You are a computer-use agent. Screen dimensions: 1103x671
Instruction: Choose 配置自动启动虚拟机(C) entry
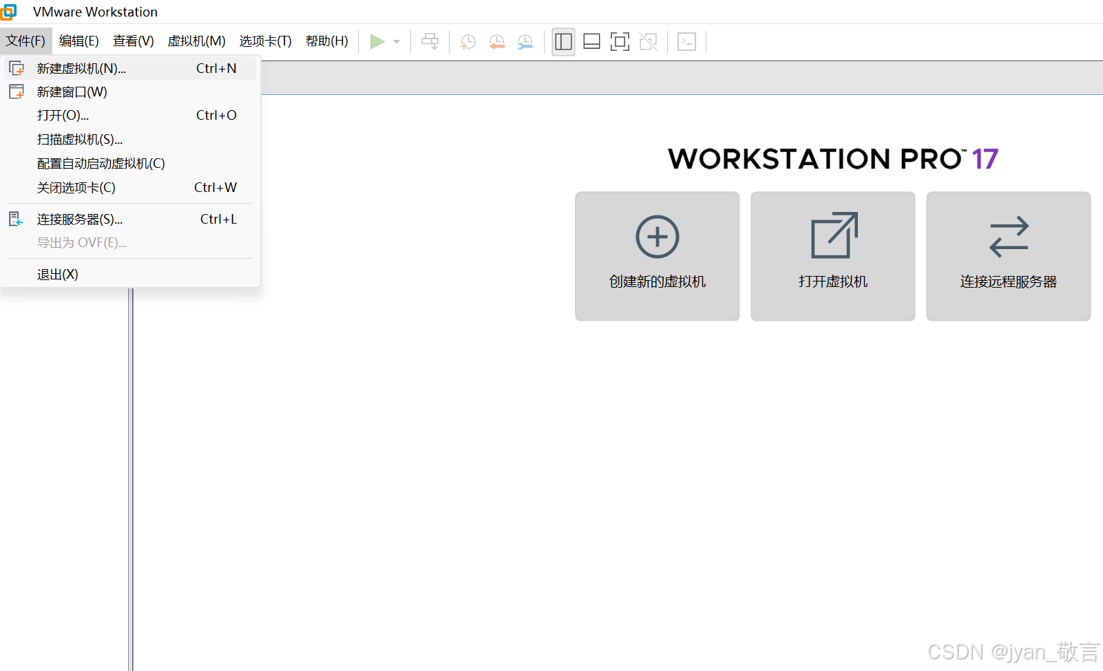[x=130, y=164]
